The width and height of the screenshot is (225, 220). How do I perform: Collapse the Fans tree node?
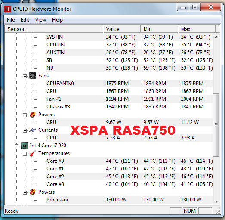tap(25, 76)
